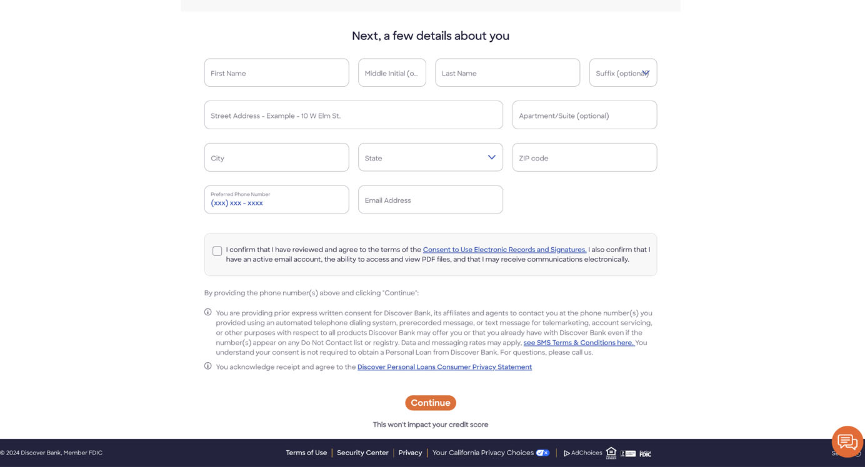
Task: Click the AdChoices triangle icon
Action: tap(566, 453)
